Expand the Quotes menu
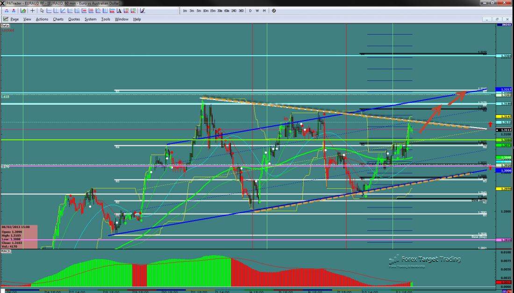Viewport: 514px width, 293px height. click(74, 19)
